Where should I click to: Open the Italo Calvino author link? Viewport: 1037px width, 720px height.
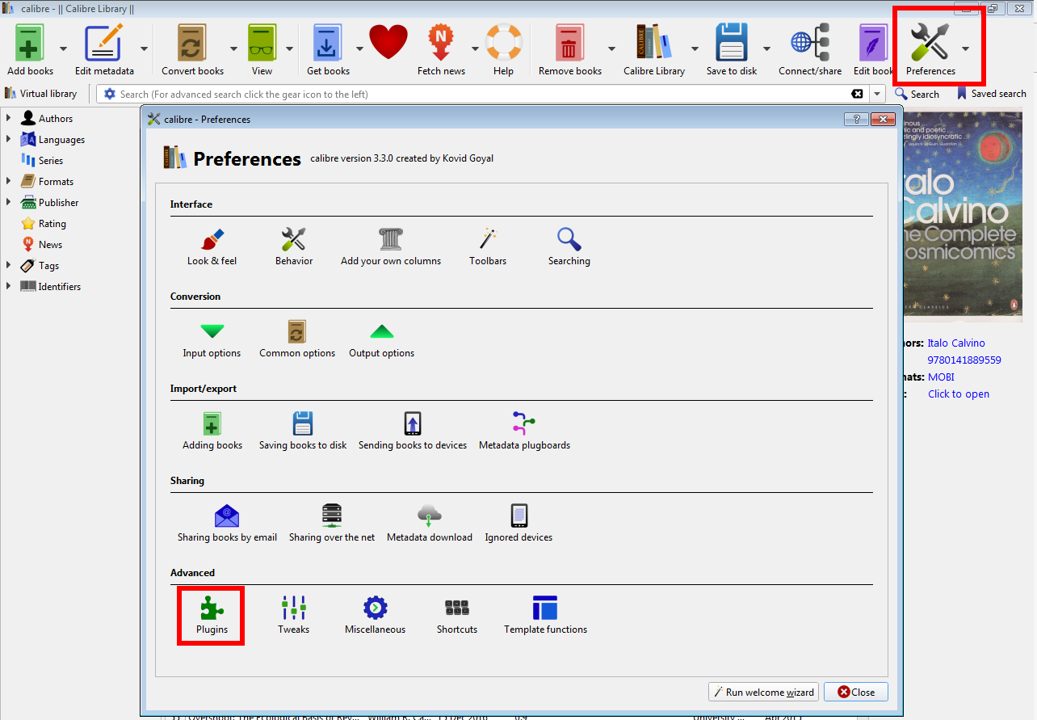coord(956,343)
